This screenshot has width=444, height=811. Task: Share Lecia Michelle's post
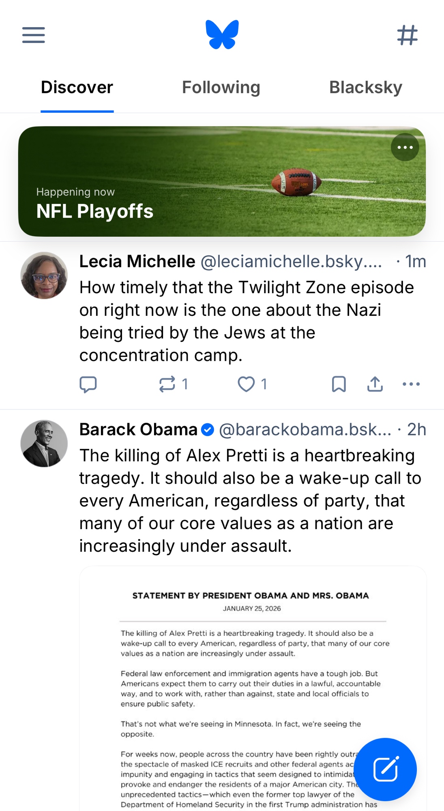[375, 384]
